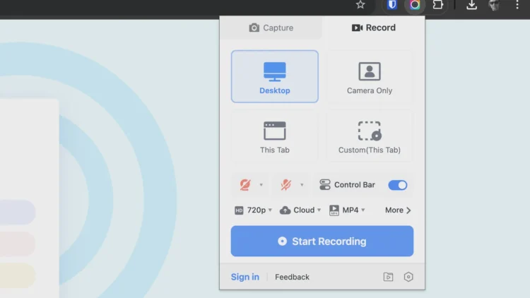Open the 720p resolution dropdown
Image resolution: width=530 pixels, height=298 pixels.
(253, 210)
